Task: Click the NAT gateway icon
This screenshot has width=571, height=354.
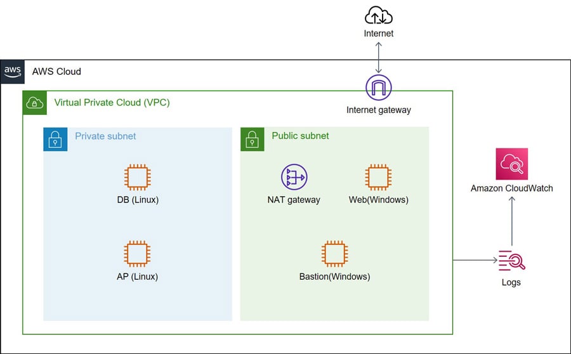Action: (294, 177)
